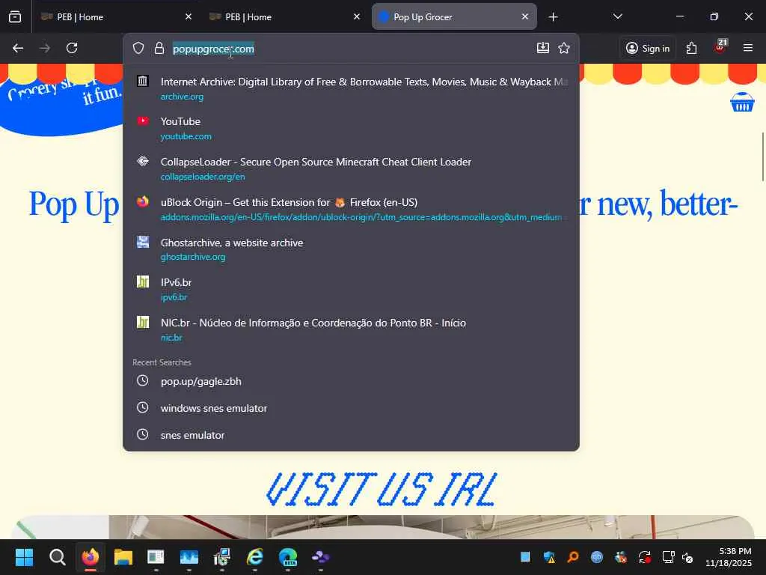
Task: Open Firefox application hamburger menu
Action: tap(748, 48)
